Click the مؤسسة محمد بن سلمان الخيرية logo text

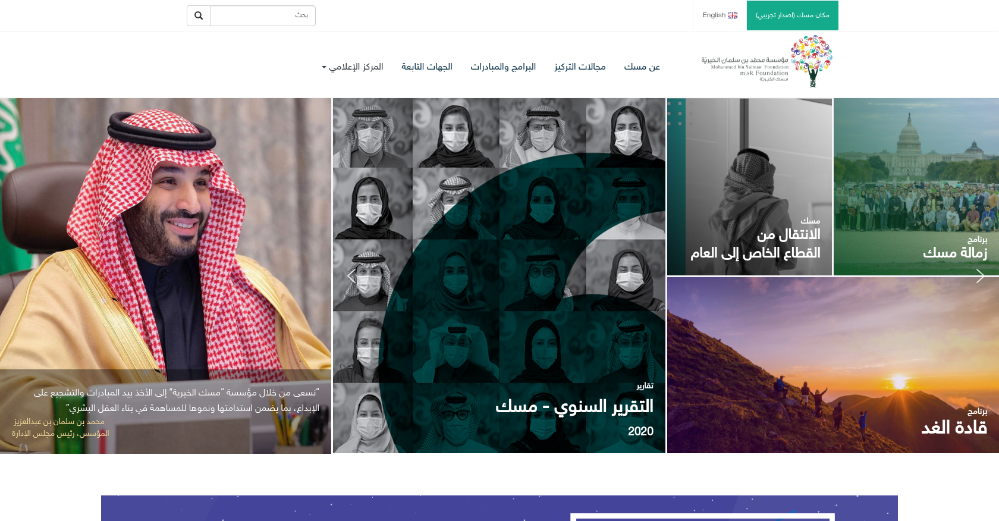point(744,60)
